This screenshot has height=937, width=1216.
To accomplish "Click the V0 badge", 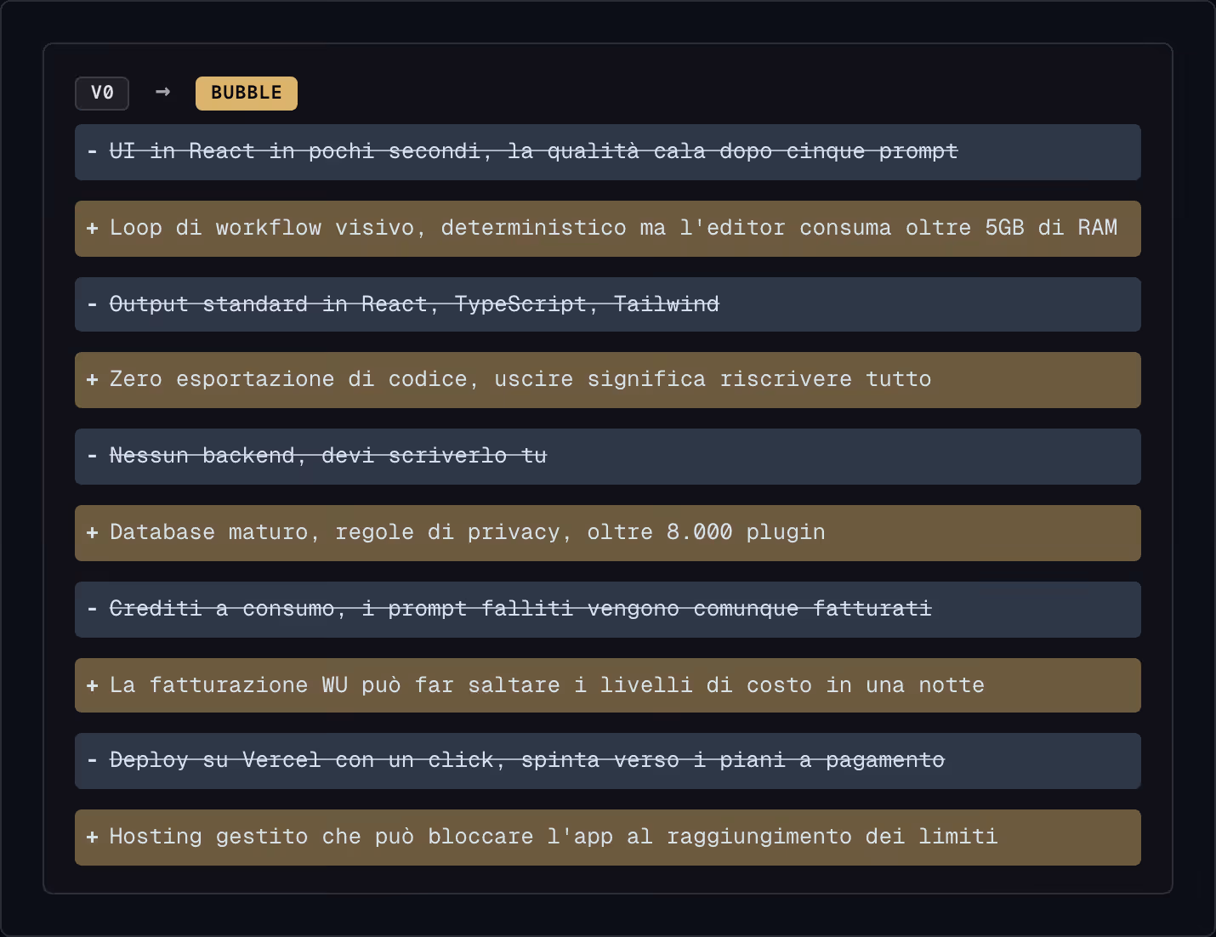I will click(102, 94).
